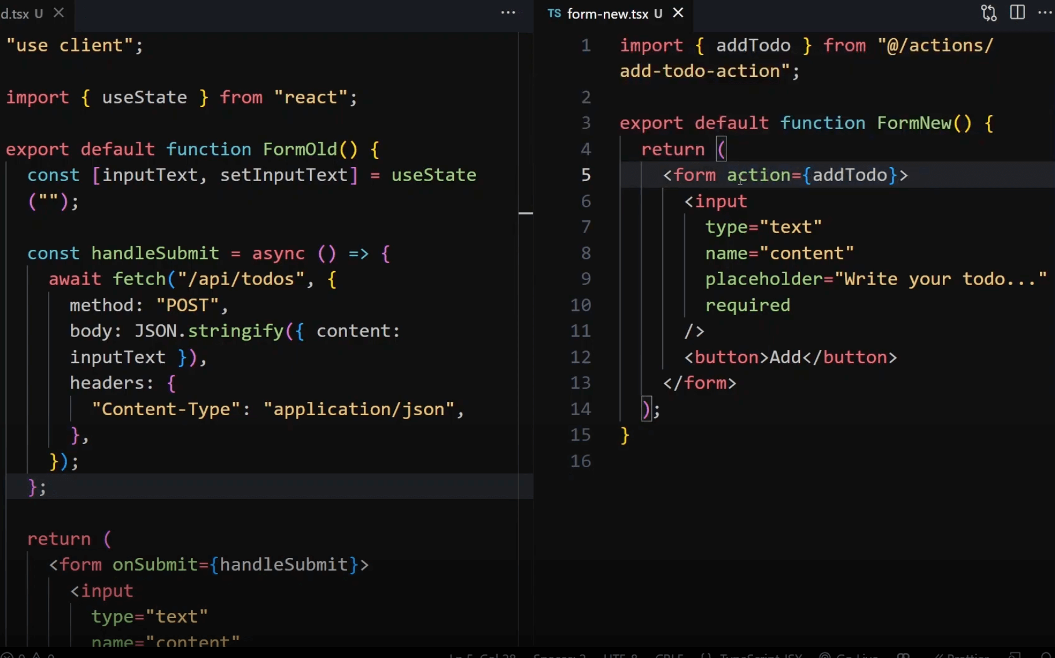1055x658 pixels.
Task: Click the vertical scrollbar in the left editor
Action: click(527, 214)
